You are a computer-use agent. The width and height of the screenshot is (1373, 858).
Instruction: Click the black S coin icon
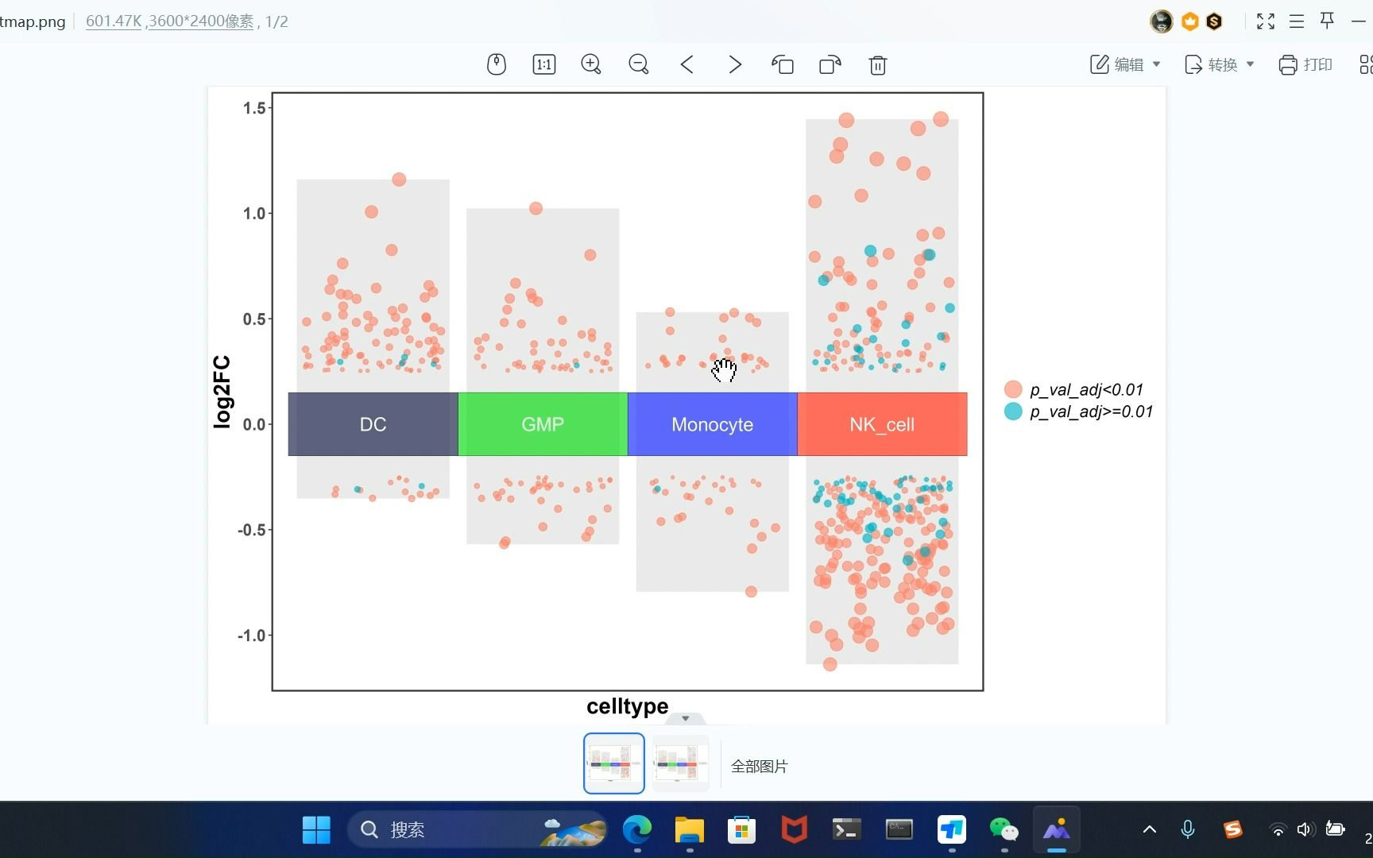coord(1214,21)
